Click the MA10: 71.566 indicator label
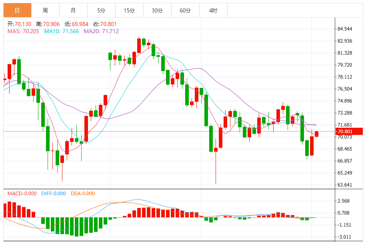The width and height of the screenshot is (366, 242). (x=62, y=31)
